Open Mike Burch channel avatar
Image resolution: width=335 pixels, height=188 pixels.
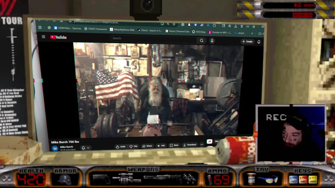55,148
